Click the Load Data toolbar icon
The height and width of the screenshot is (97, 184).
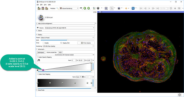(39, 8)
